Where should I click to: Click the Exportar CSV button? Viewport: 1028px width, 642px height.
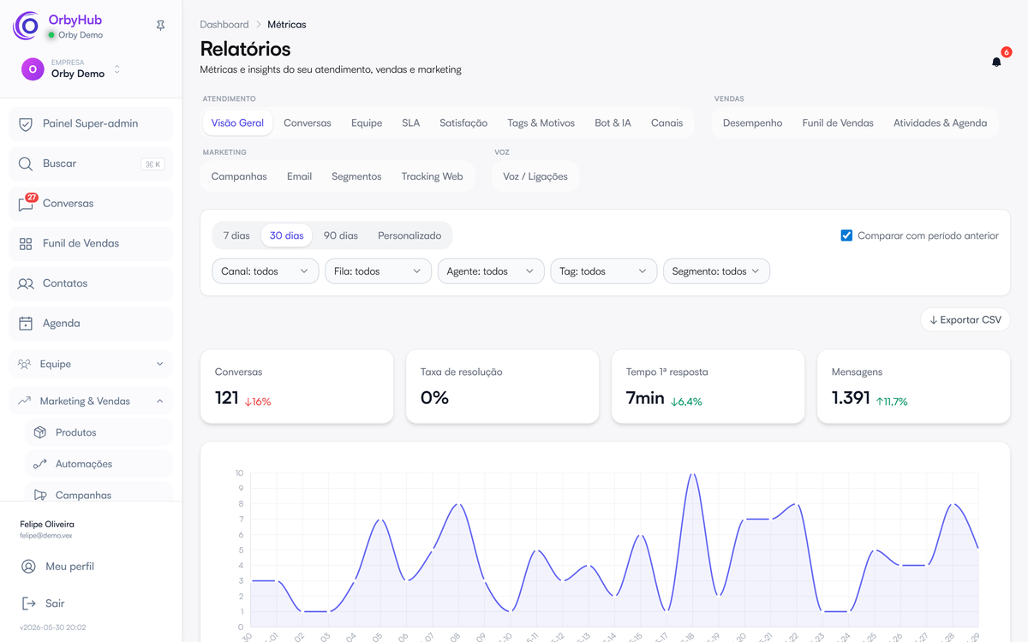pos(965,320)
